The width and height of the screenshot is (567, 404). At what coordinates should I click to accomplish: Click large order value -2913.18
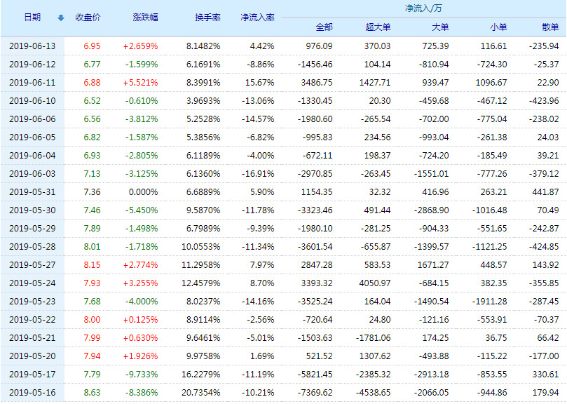tap(432, 374)
